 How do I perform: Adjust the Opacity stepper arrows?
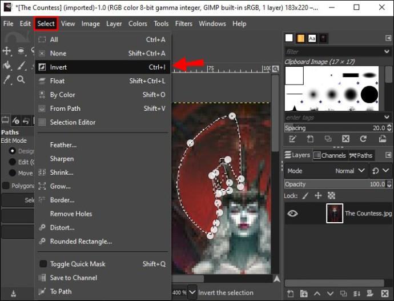389,184
